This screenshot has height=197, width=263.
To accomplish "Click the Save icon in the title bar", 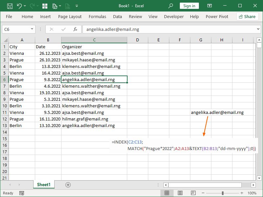I will pos(10,6).
